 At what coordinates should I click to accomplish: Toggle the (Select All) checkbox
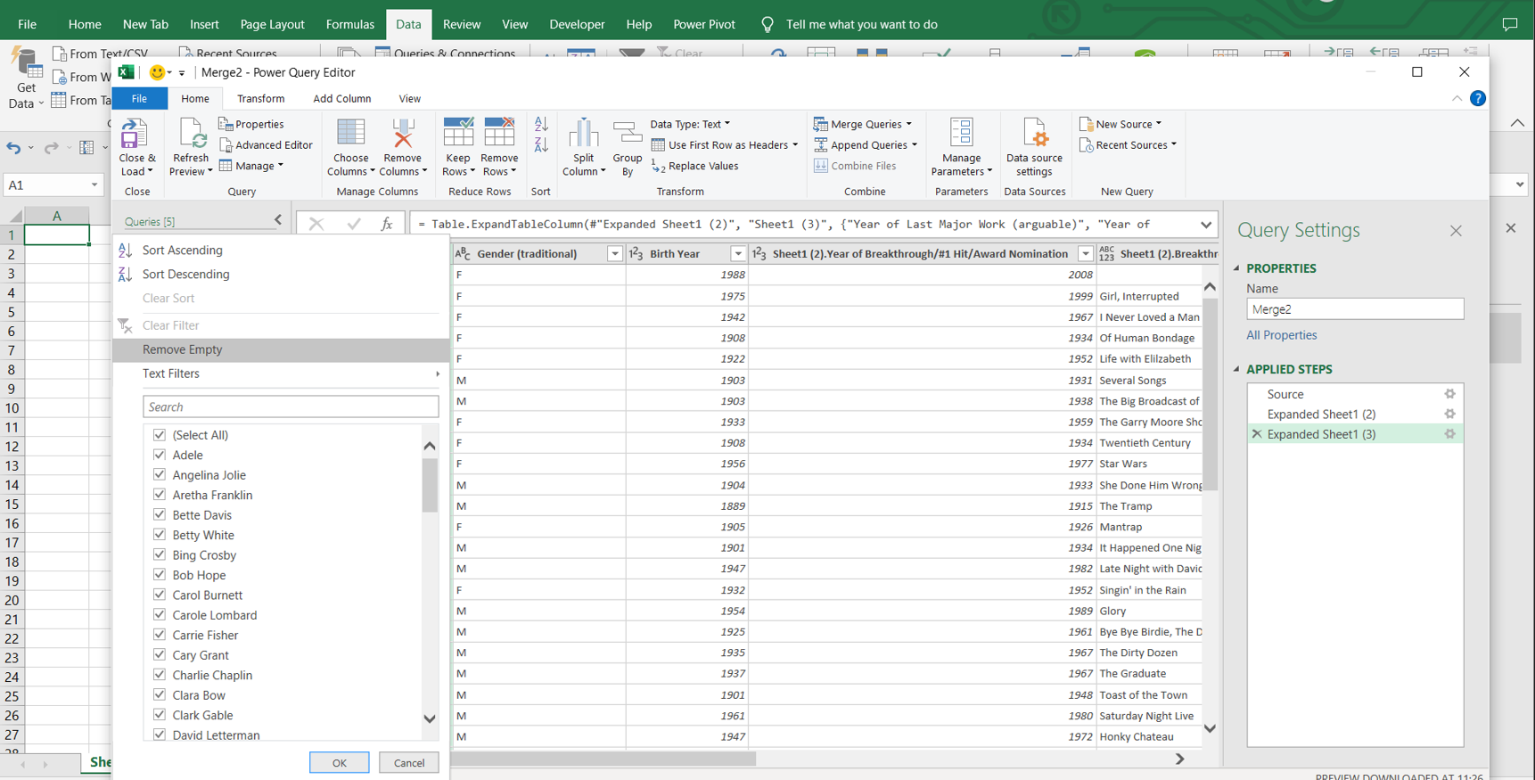tap(160, 435)
